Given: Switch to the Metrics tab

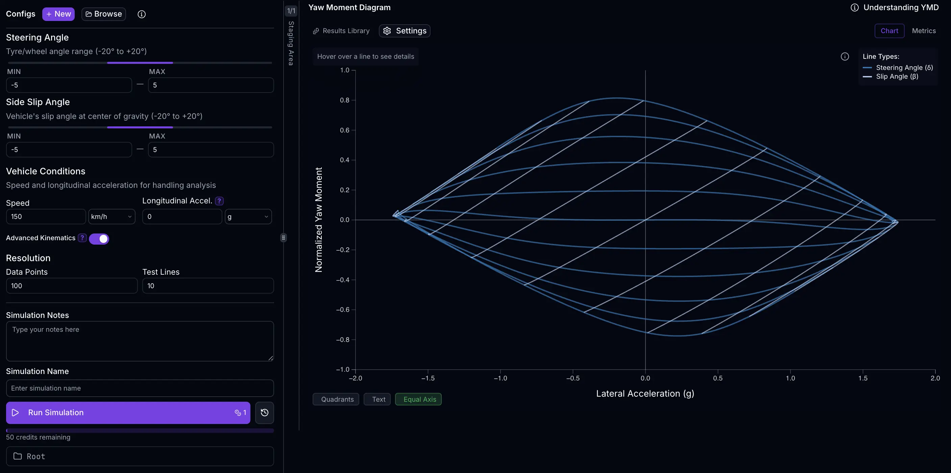Looking at the screenshot, I should click(x=924, y=31).
